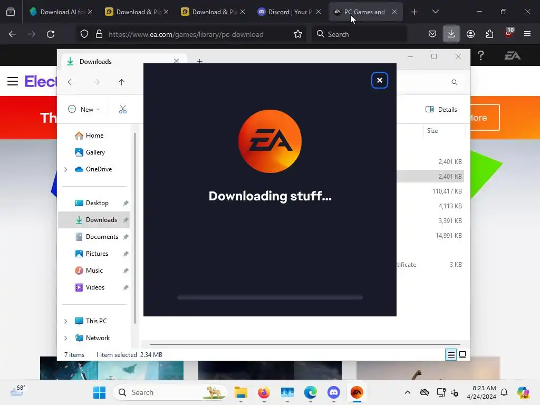Switch to second Download & Play tab
Viewport: 540px width, 405px height.
(x=213, y=12)
